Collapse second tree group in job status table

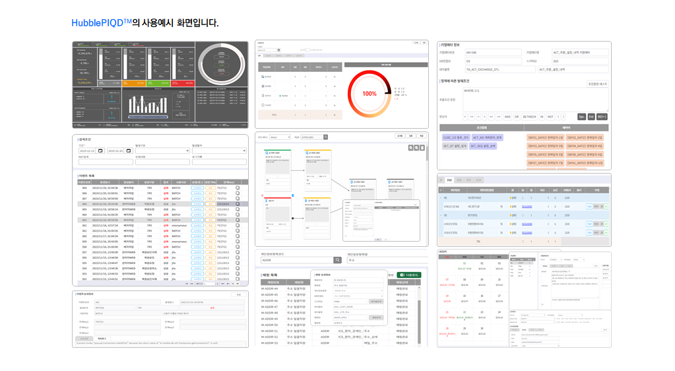click(441, 215)
